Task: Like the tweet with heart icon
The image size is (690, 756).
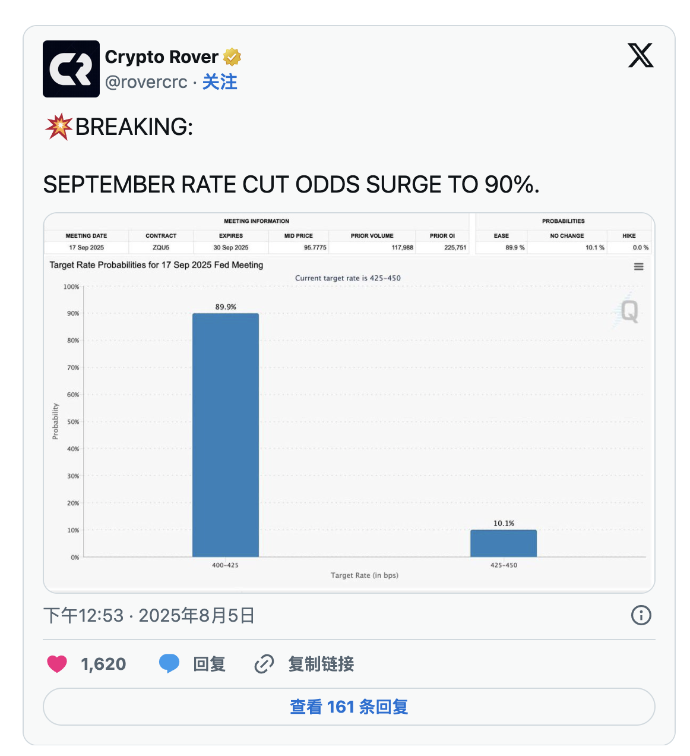Action: (57, 664)
